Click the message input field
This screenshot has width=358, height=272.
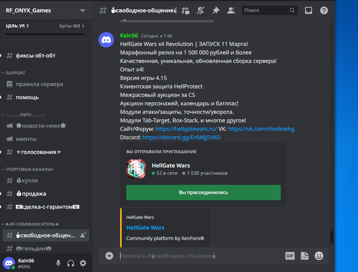click(x=201, y=256)
